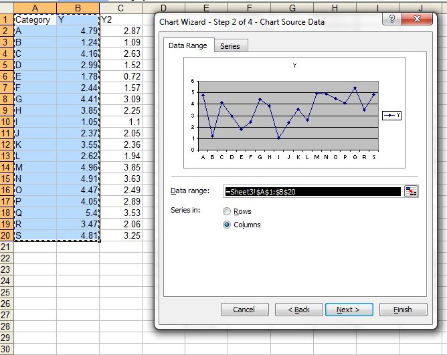Click the chart preview plot area
Viewport: 447px width, 355px height.
[x=288, y=116]
